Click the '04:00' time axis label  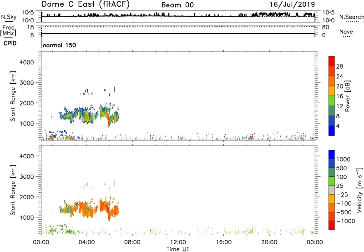click(x=86, y=242)
